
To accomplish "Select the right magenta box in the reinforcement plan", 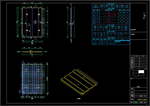I will [x=40, y=78].
